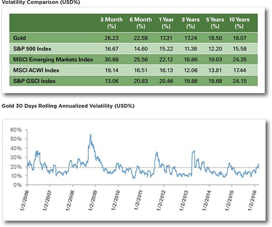Click S&P 500 value 12.20
Image resolution: width=272 pixels, height=227 pixels.
(215, 49)
